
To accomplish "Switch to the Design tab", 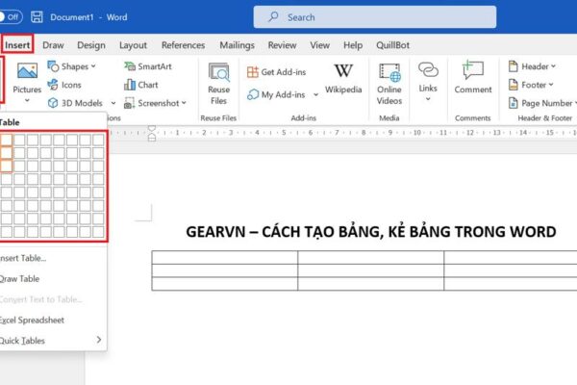I will 91,45.
